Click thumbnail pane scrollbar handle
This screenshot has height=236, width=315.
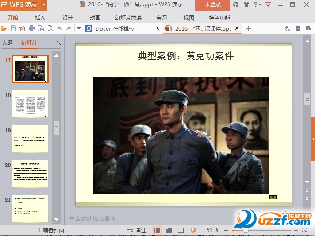pos(57,128)
